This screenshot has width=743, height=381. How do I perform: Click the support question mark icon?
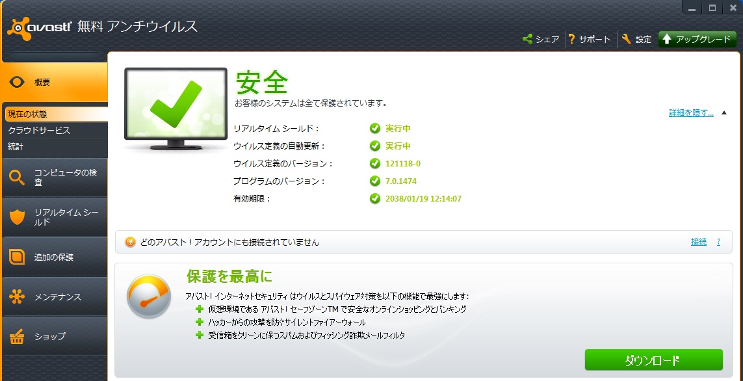pos(571,39)
